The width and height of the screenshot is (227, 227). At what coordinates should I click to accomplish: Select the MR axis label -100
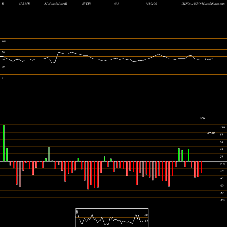coord(222,200)
